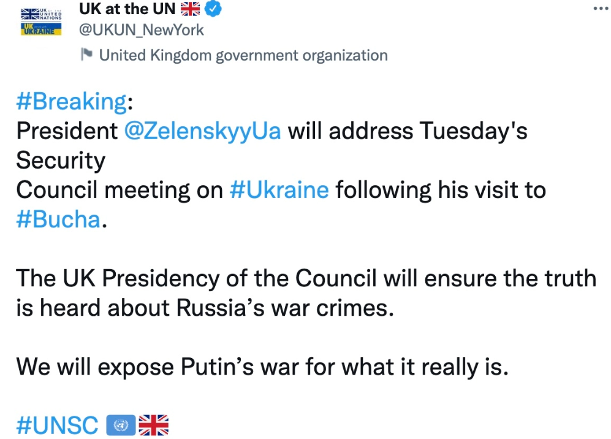Click "United Kingdom government organization" label
The width and height of the screenshot is (611, 439).
click(243, 55)
